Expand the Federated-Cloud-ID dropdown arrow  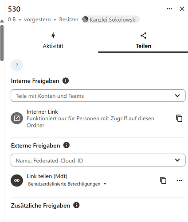tap(177, 160)
